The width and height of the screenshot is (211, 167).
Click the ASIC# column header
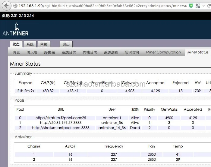(x=70, y=146)
